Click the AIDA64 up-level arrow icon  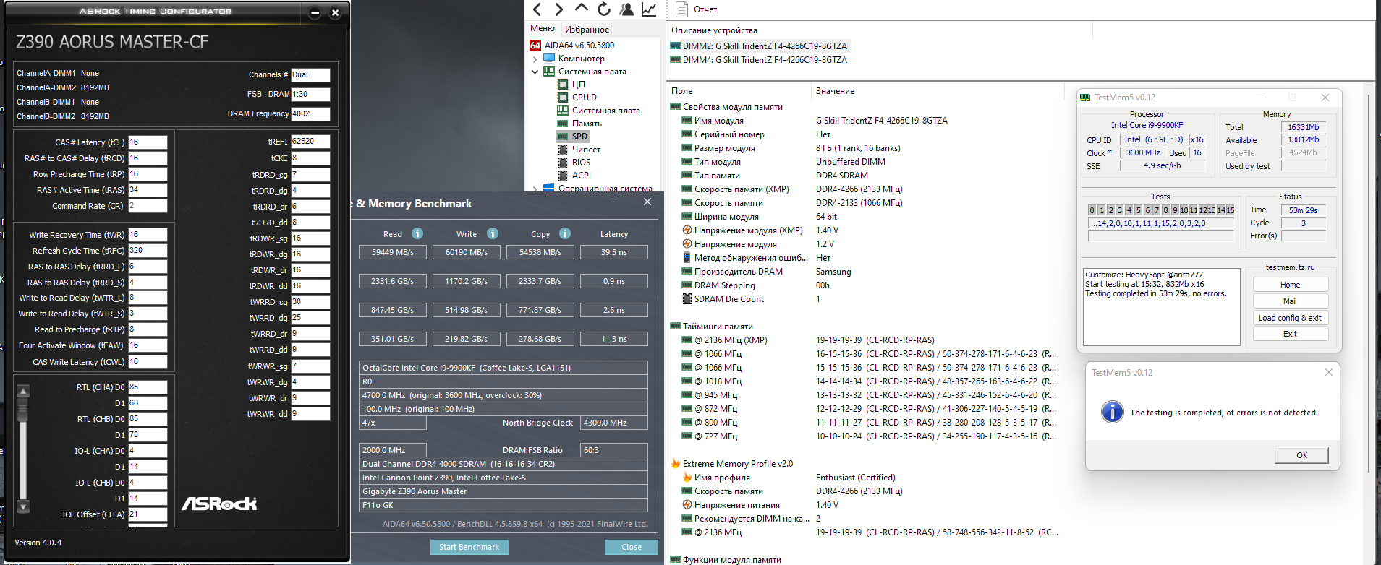click(582, 8)
